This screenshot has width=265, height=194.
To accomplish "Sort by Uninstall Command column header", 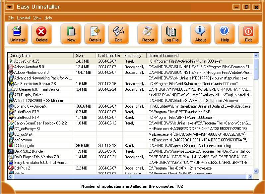I will [x=200, y=55].
